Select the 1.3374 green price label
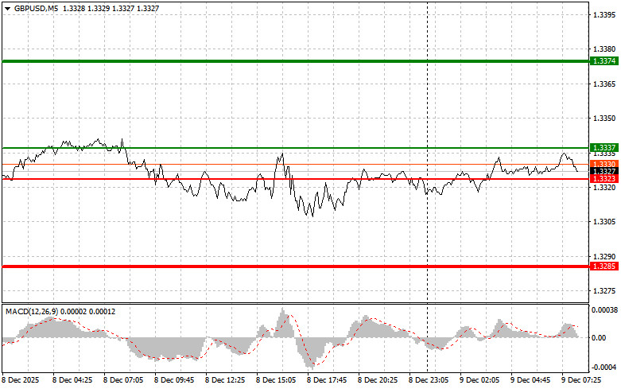 pyautogui.click(x=604, y=61)
